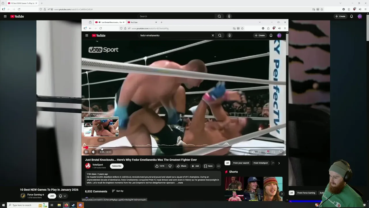
Task: Start voice search in front window
Action: 229,36
